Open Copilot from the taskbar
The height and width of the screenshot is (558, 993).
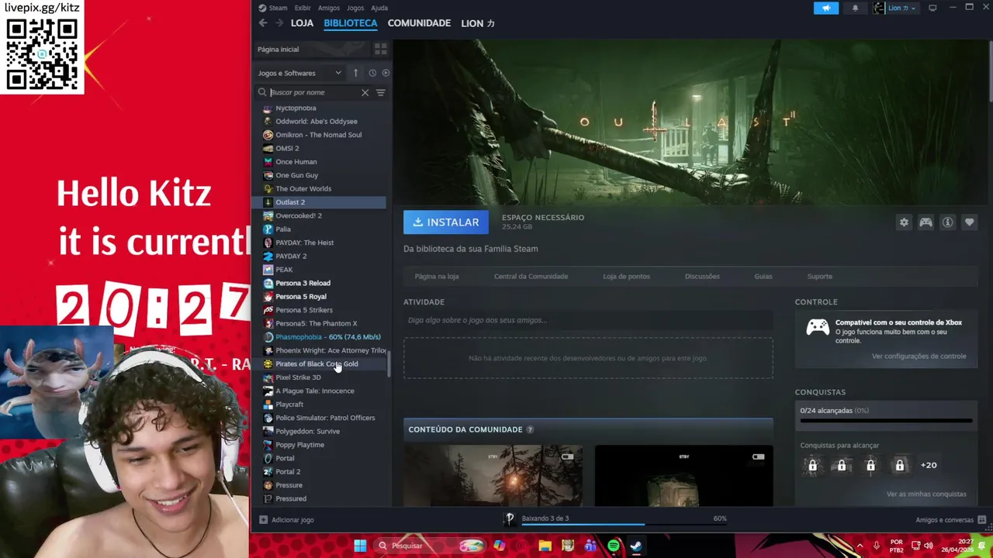[x=499, y=546]
